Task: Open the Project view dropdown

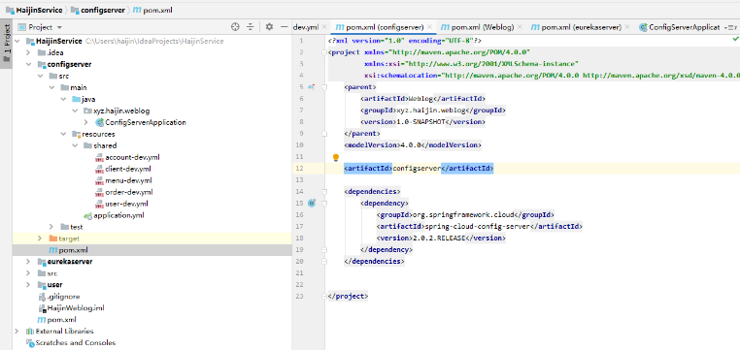Action: click(59, 27)
